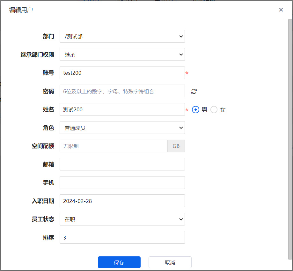Click the GB unit label

tap(176, 146)
